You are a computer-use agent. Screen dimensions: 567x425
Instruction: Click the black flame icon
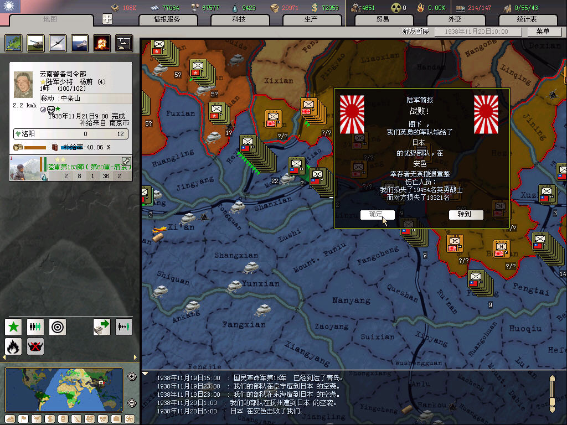(13, 347)
